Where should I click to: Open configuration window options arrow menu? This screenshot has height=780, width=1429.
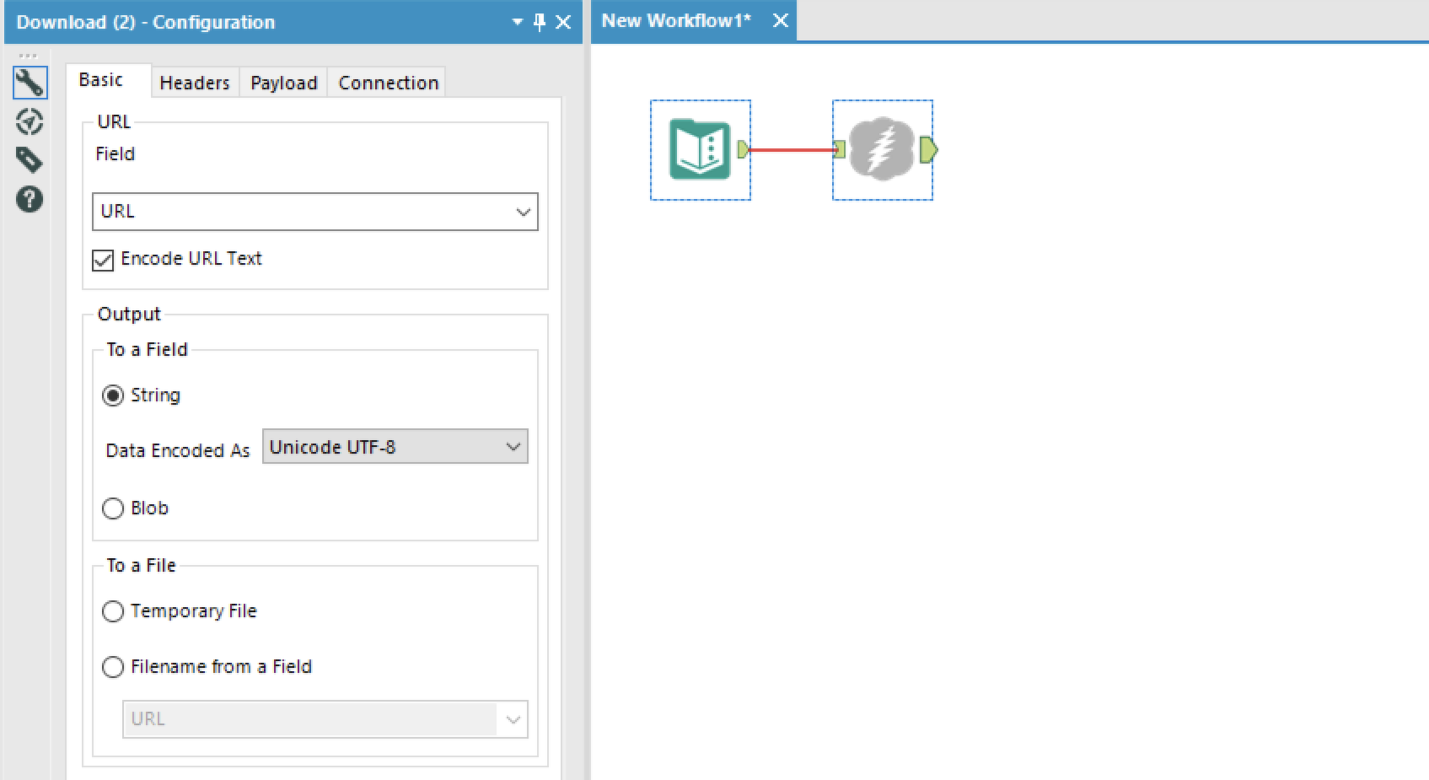coord(518,23)
